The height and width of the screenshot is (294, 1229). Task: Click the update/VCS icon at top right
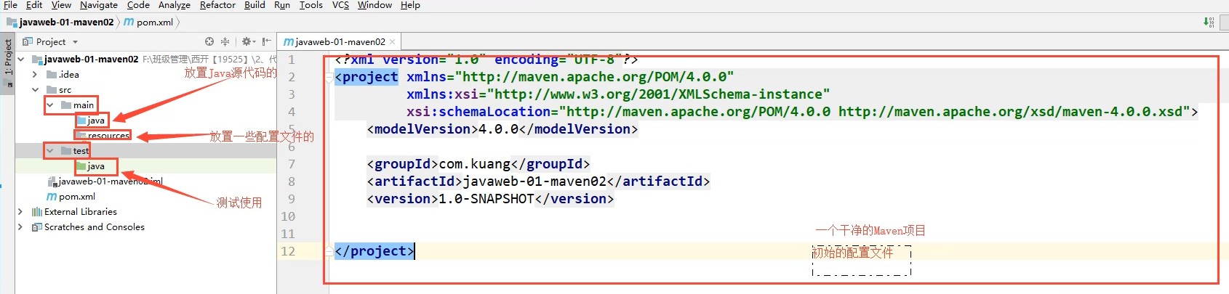pos(1209,23)
